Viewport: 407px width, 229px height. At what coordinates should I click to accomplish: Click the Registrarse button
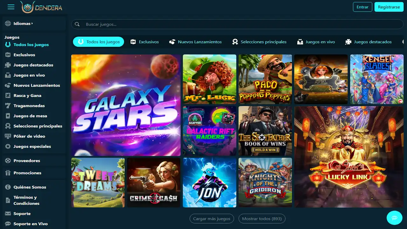[389, 7]
